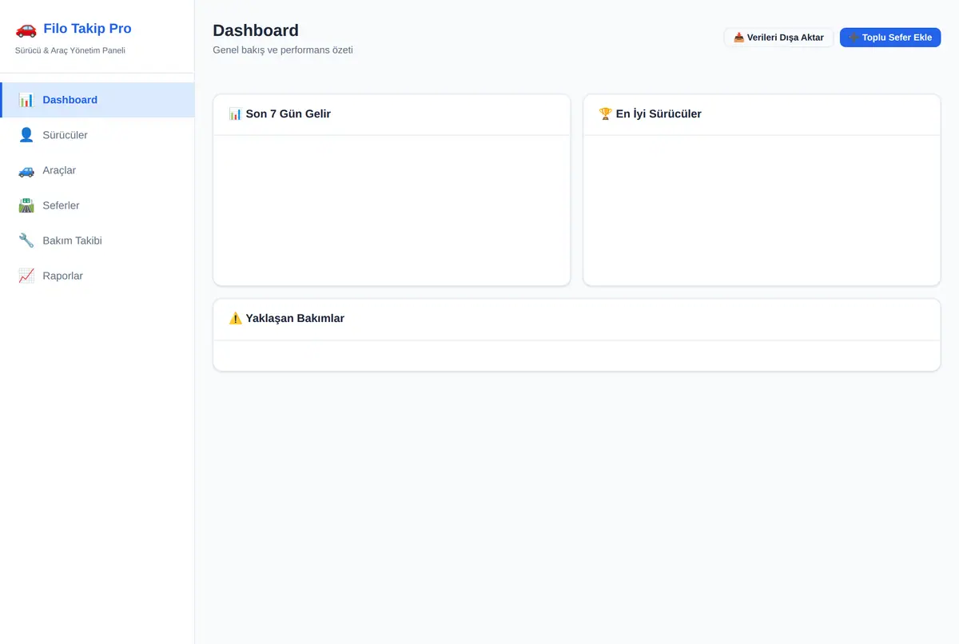959x644 pixels.
Task: Navigate to Seferler in the sidebar
Action: click(x=97, y=205)
